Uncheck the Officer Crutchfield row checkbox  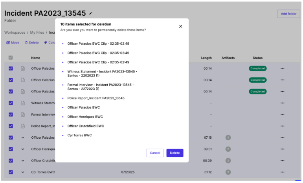click(x=11, y=161)
